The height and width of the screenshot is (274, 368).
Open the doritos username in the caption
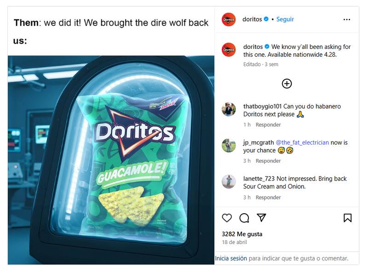[253, 47]
